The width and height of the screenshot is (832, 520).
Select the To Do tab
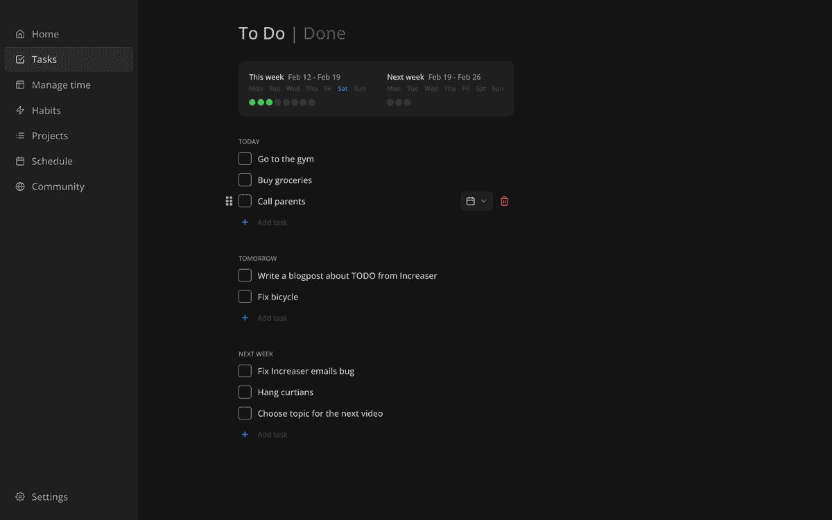261,33
